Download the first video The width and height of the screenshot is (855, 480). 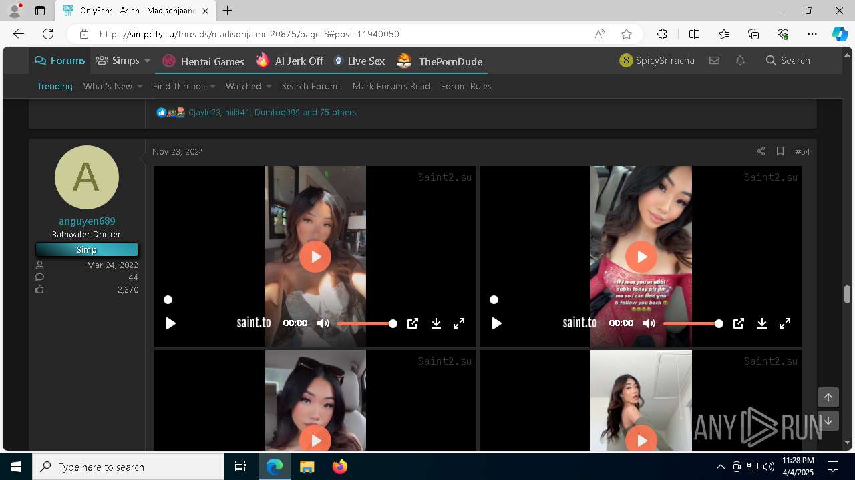pos(436,323)
